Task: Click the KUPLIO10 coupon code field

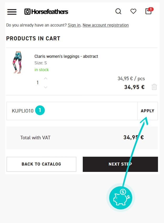Action: pyautogui.click(x=71, y=111)
